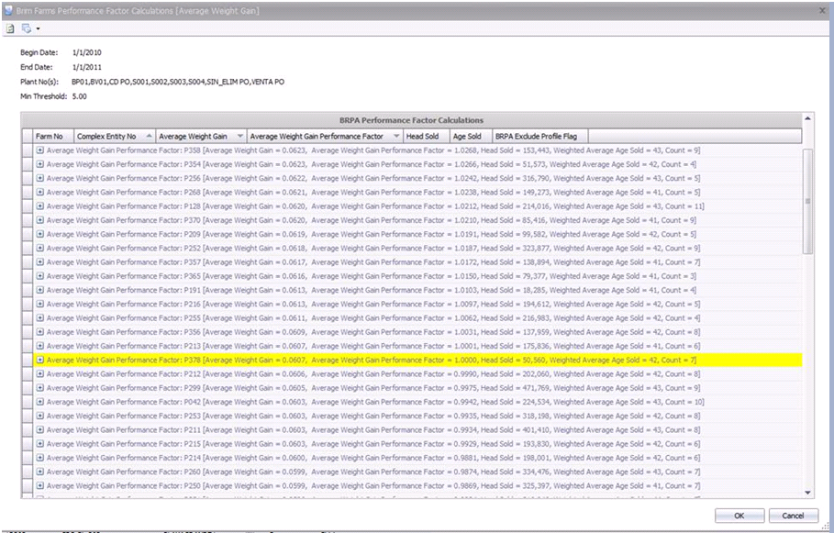Click the OK button
This screenshot has height=533, width=834.
point(739,516)
